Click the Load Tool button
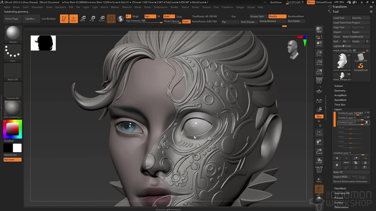376x211 pixels. (x=341, y=18)
